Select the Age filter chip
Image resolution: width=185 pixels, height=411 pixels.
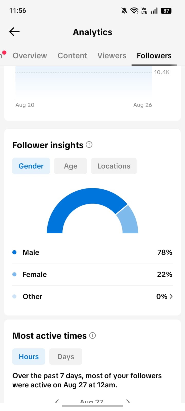pos(71,166)
